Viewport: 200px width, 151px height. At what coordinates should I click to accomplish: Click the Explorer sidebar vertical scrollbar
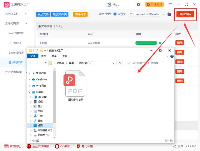(54, 97)
